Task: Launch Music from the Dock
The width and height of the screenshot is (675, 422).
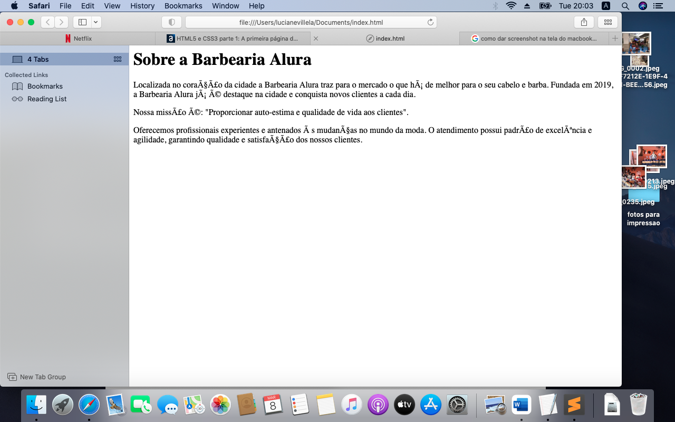Action: (352, 405)
